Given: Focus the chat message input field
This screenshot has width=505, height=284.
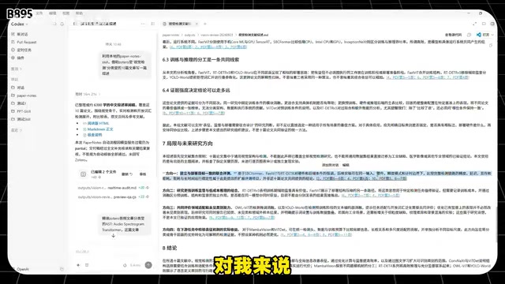Looking at the screenshot, I should [x=113, y=252].
